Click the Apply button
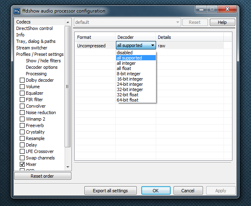 pos(221,191)
